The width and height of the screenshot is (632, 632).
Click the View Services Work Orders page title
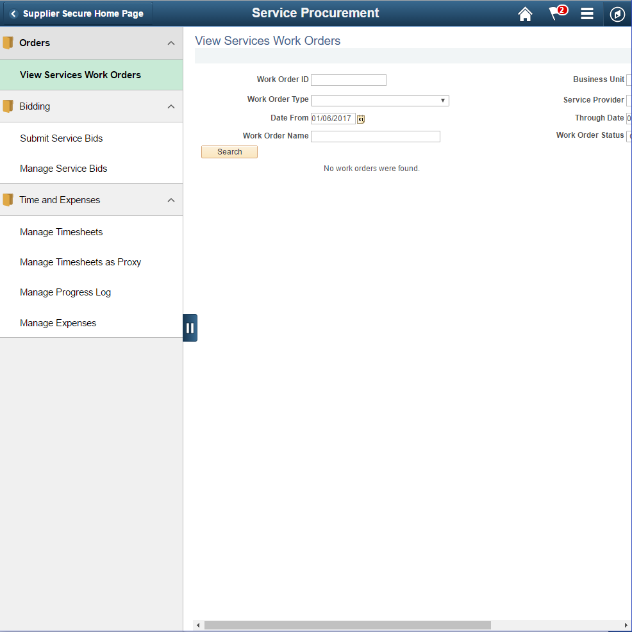pyautogui.click(x=268, y=41)
